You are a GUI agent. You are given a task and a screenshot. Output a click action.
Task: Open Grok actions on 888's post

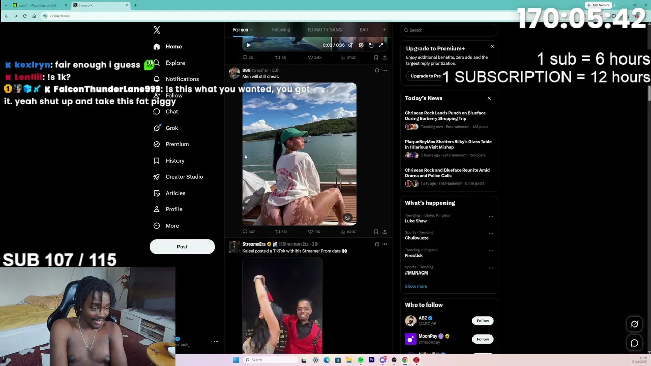click(x=377, y=70)
